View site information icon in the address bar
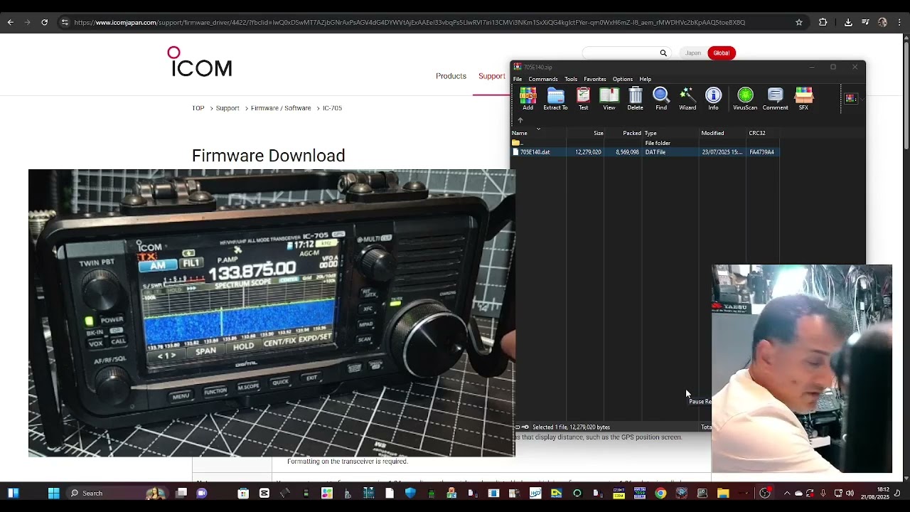 (x=65, y=23)
